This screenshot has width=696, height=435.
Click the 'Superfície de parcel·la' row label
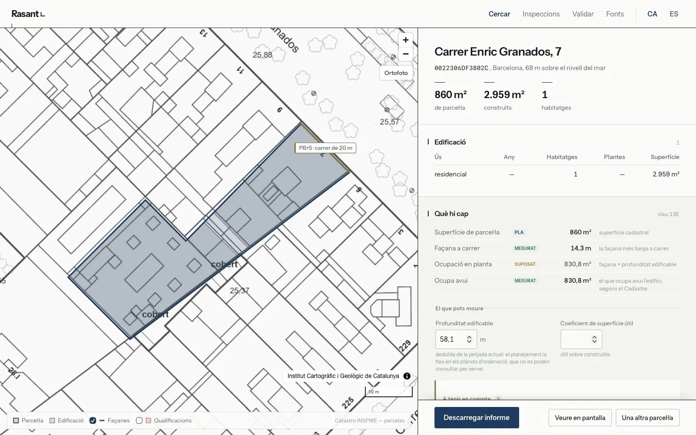point(467,232)
